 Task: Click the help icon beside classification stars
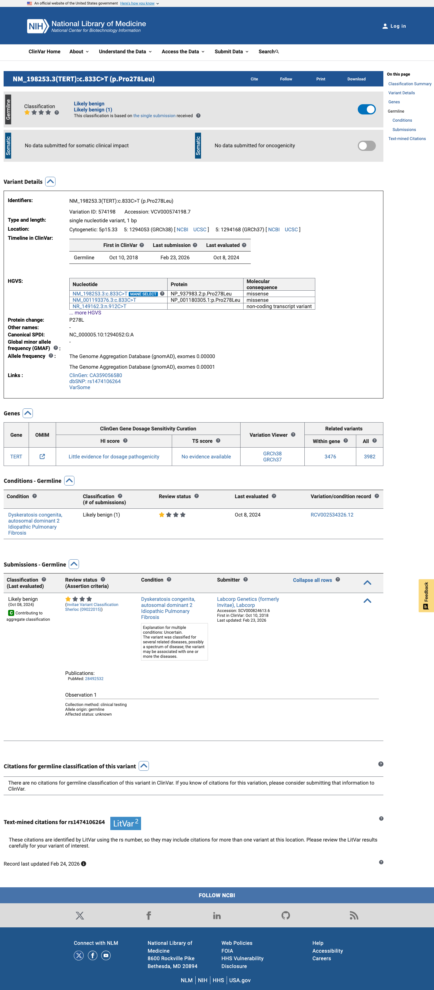pos(56,113)
